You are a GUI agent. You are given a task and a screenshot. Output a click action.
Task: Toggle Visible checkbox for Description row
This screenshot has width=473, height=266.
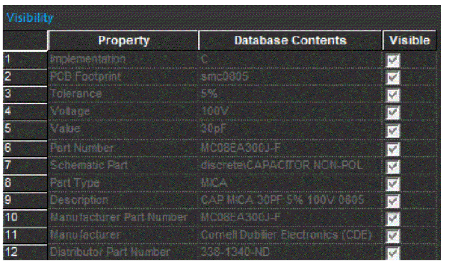393,201
